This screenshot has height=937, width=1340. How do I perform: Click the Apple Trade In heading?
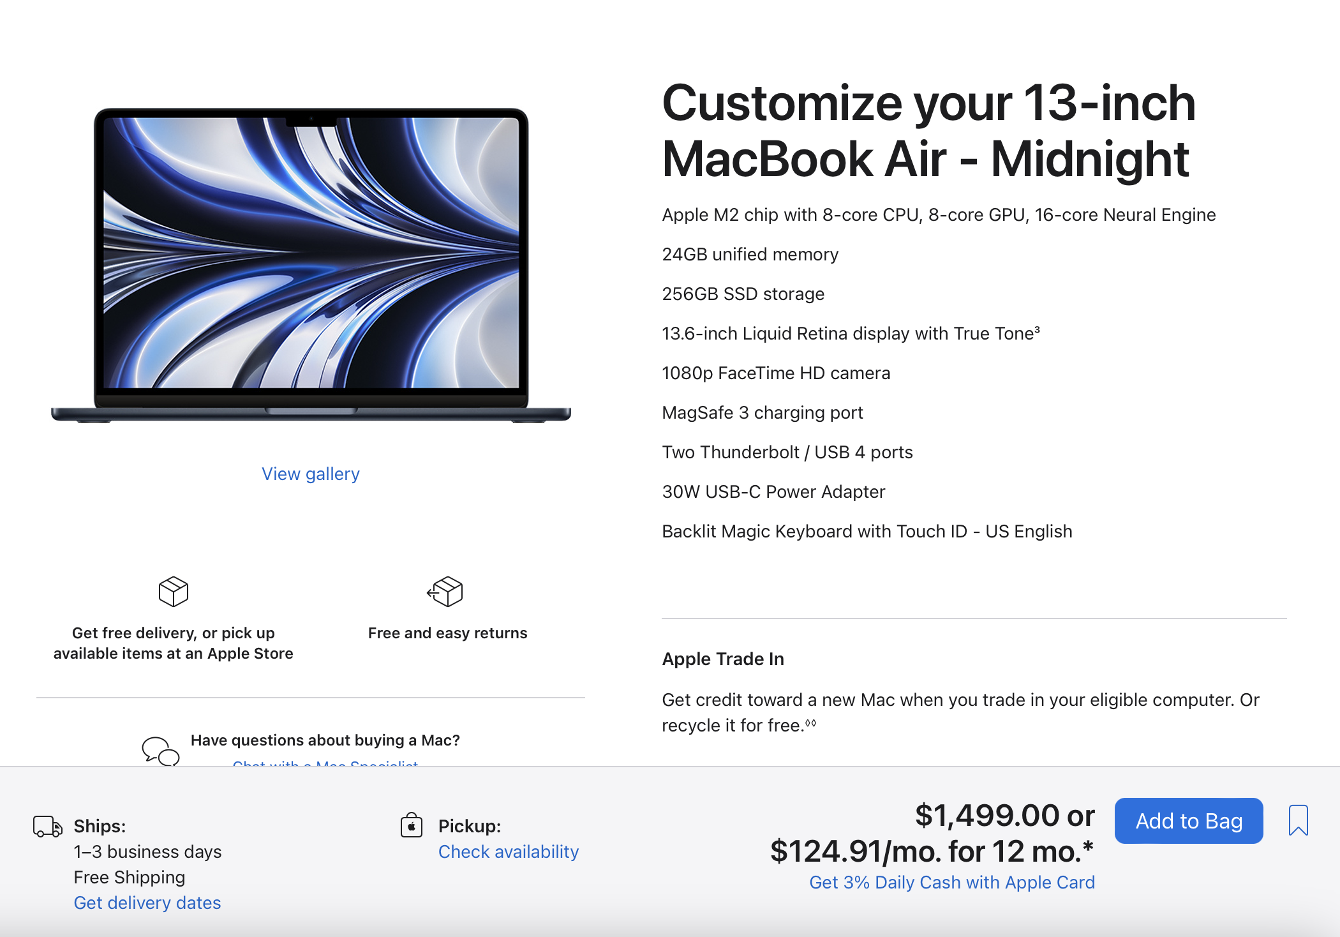(723, 659)
